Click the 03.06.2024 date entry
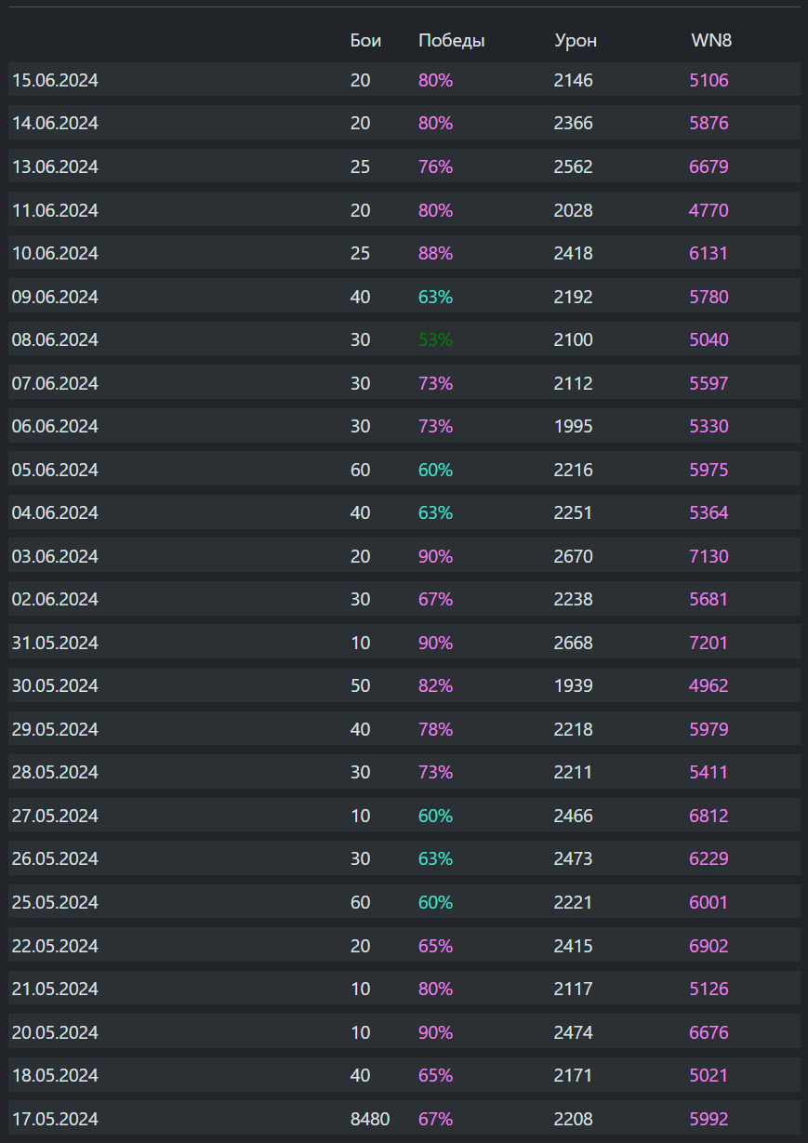 [55, 556]
